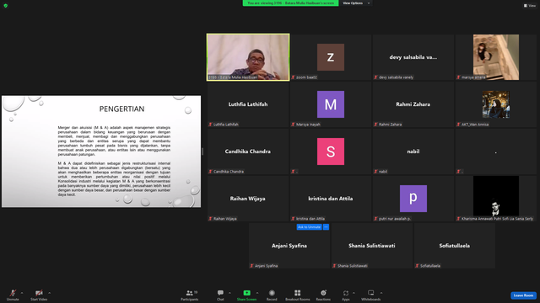Open the View Options dropdown
Image resolution: width=540 pixels, height=303 pixels.
point(356,3)
